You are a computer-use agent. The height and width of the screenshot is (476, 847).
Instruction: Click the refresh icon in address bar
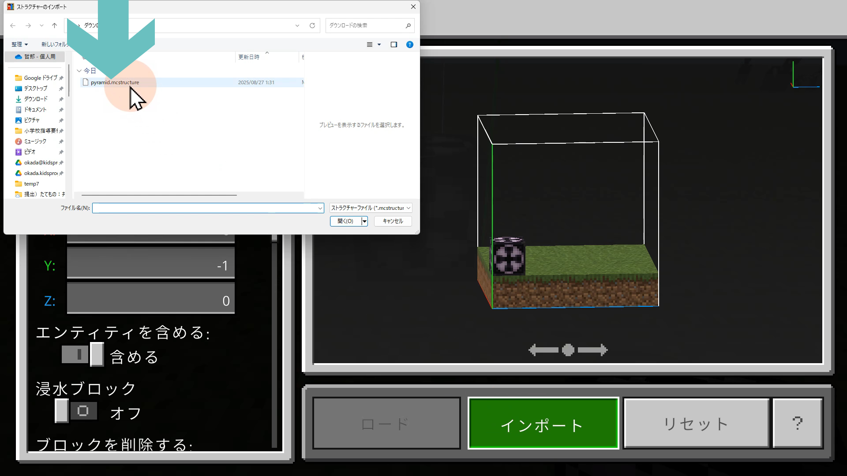tap(312, 26)
